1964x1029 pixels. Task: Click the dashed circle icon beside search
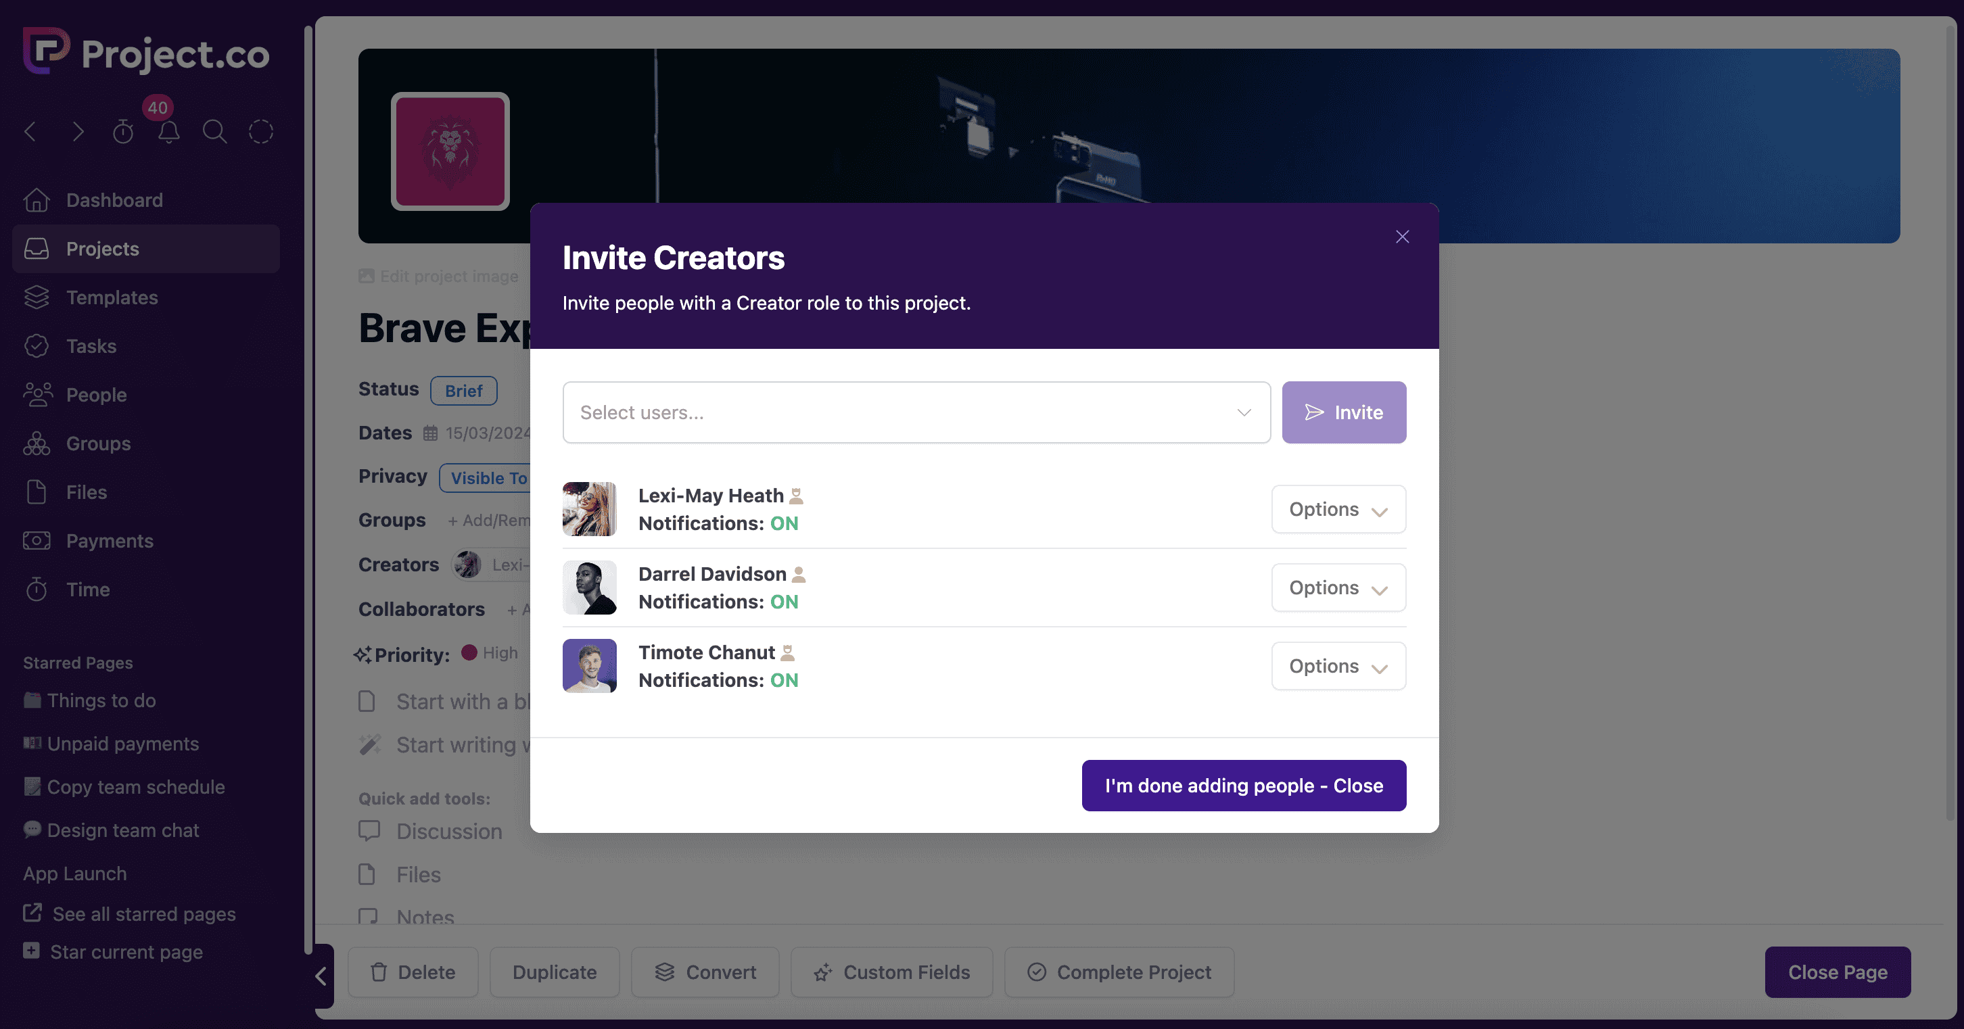(x=261, y=132)
